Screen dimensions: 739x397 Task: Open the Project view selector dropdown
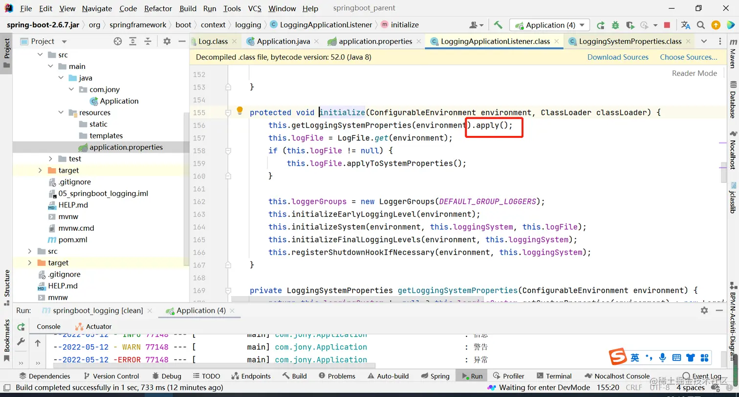click(x=64, y=42)
